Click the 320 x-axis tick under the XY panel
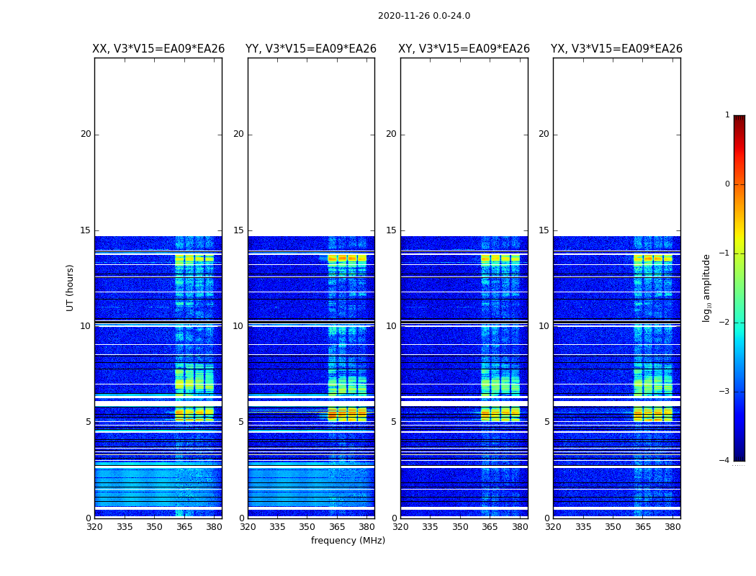Viewport: 756px width, 576px height. coord(400,527)
